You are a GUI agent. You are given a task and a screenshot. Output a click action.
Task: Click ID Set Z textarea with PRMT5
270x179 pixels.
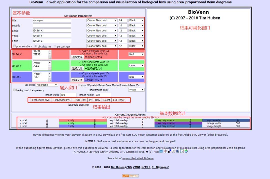pyautogui.click(x=42, y=77)
